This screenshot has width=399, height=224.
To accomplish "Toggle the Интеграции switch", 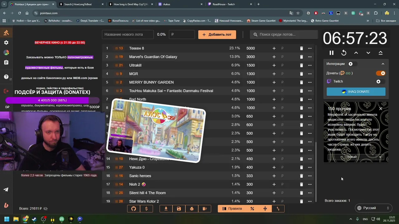I will (352, 64).
